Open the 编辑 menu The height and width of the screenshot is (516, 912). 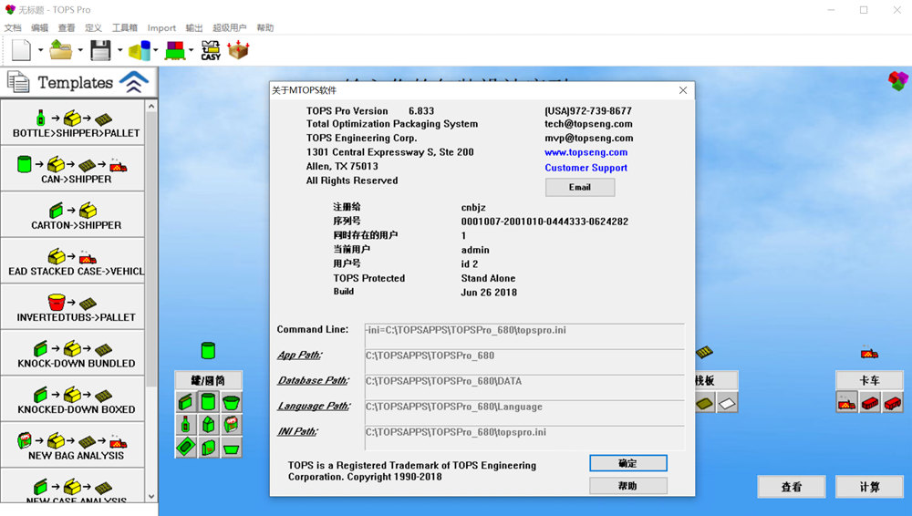pos(39,27)
